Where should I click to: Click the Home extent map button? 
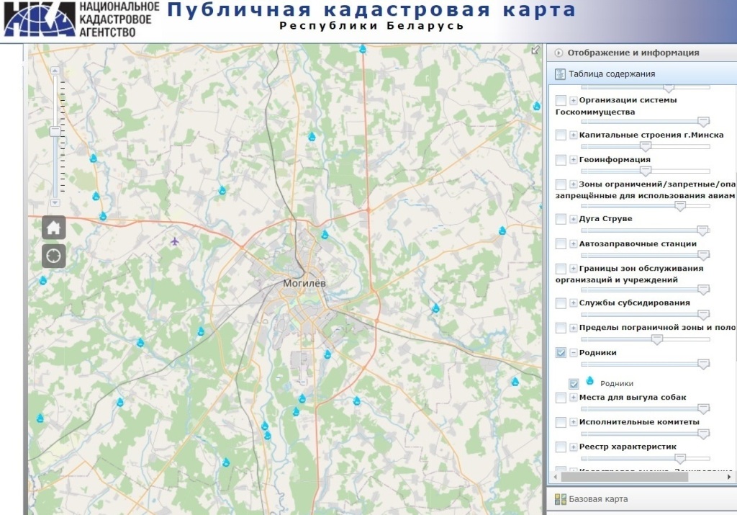(x=54, y=228)
